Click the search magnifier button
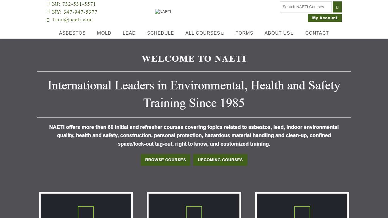 [x=337, y=7]
